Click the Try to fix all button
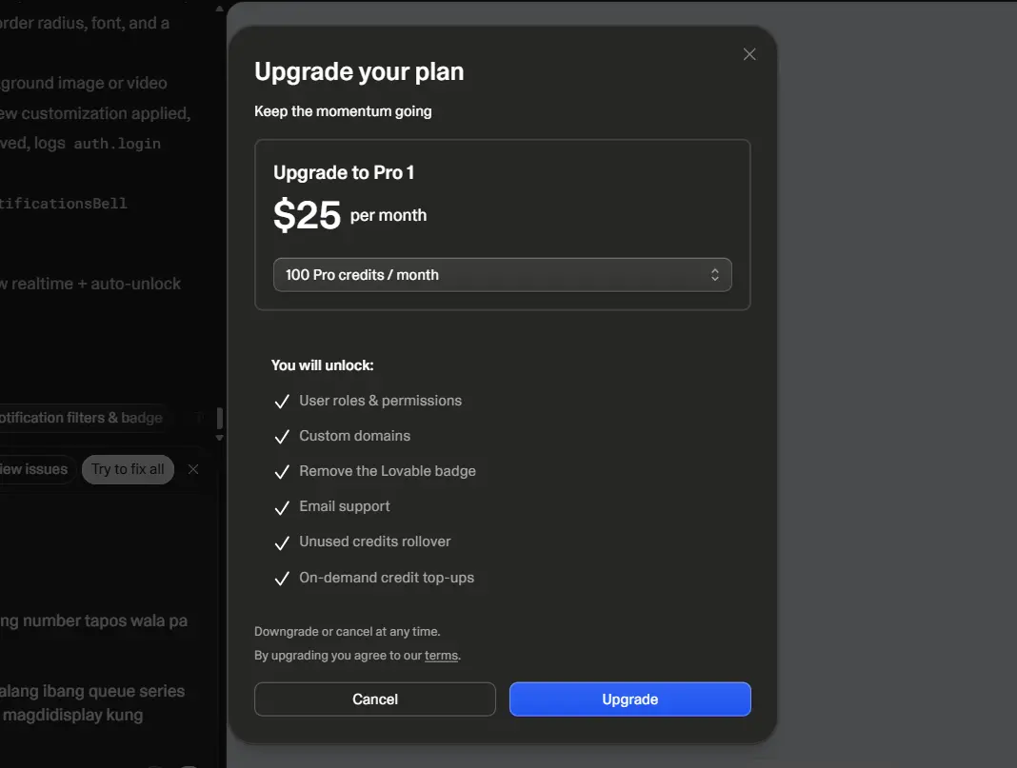Image resolution: width=1017 pixels, height=768 pixels. pos(128,469)
